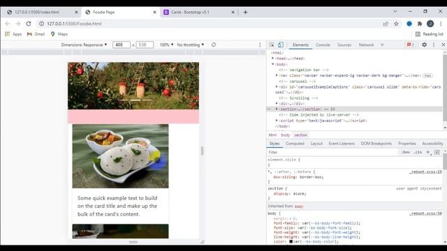
Task: Open the Chrome three-dot menu
Action: (x=441, y=24)
